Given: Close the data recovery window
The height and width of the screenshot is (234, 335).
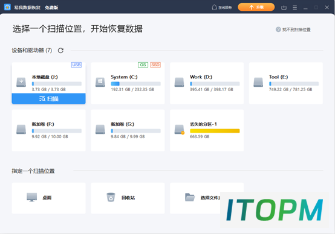Looking at the screenshot, I should pyautogui.click(x=327, y=7).
